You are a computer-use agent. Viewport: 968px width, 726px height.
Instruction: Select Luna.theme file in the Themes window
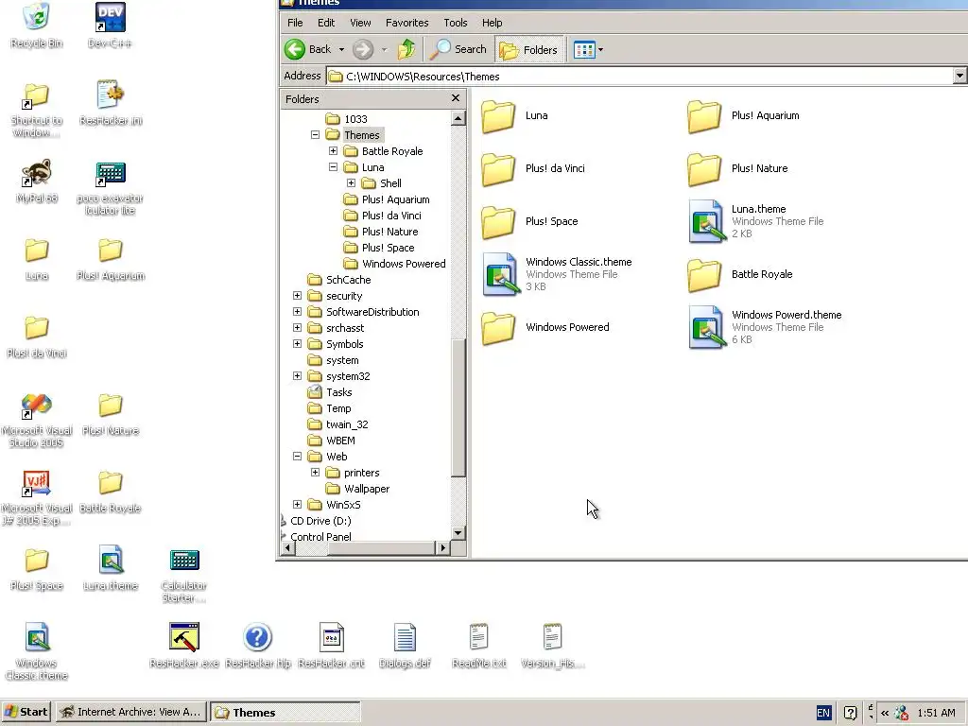tap(756, 221)
